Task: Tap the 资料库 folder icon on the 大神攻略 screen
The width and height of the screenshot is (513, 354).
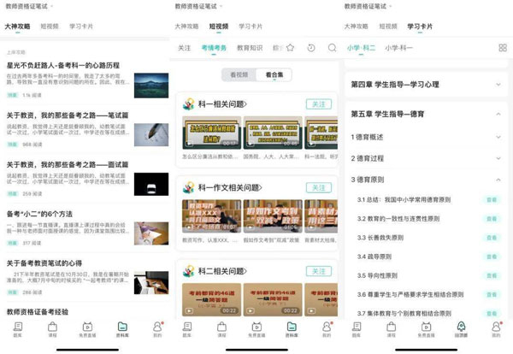Action: pyautogui.click(x=122, y=328)
